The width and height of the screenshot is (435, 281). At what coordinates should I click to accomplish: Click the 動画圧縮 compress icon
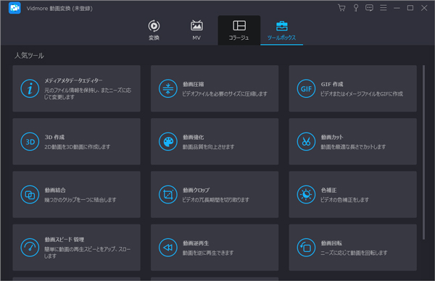[168, 88]
